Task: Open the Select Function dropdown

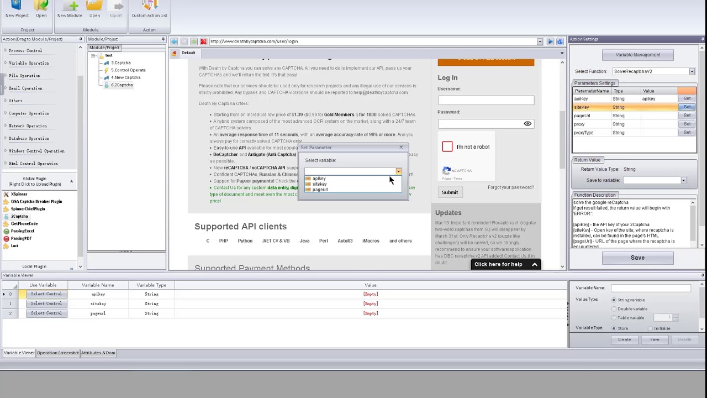Action: pos(692,71)
